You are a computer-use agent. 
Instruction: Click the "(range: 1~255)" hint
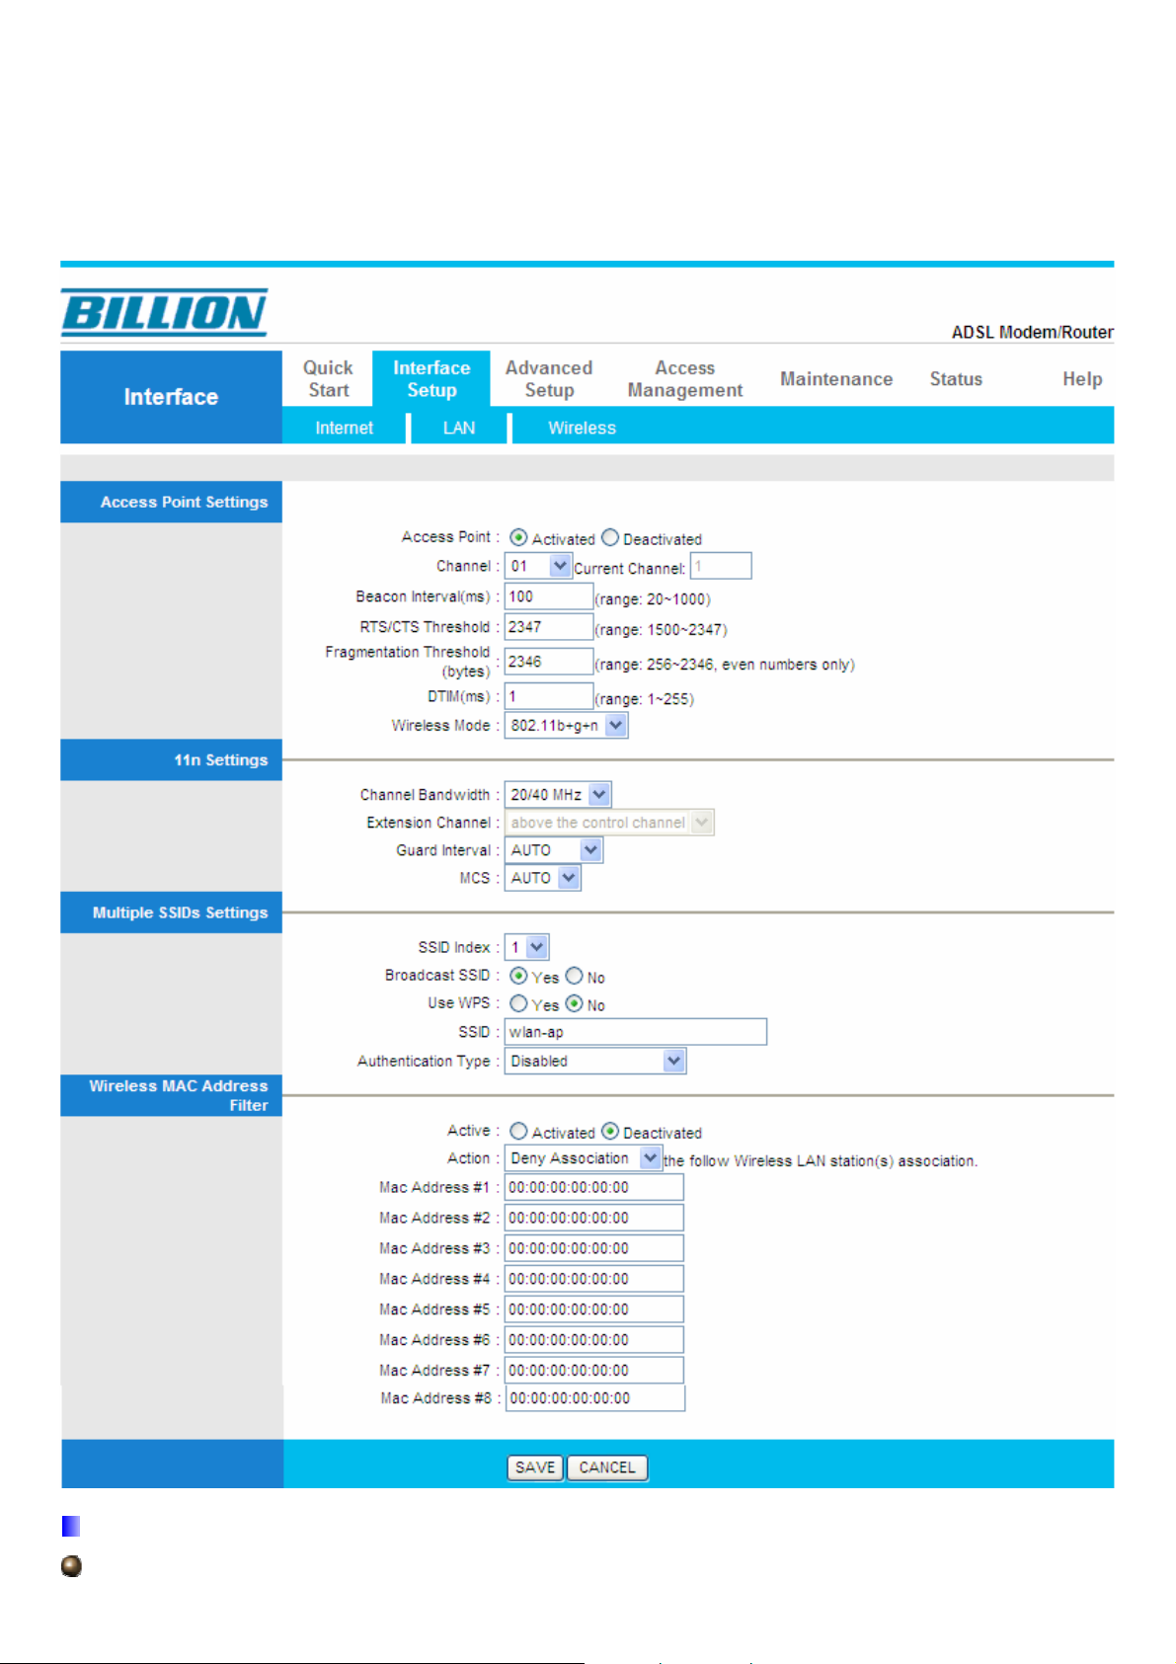[x=645, y=699]
